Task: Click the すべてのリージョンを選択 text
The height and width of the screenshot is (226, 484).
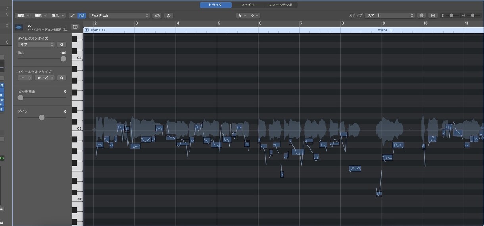Action: [48, 30]
